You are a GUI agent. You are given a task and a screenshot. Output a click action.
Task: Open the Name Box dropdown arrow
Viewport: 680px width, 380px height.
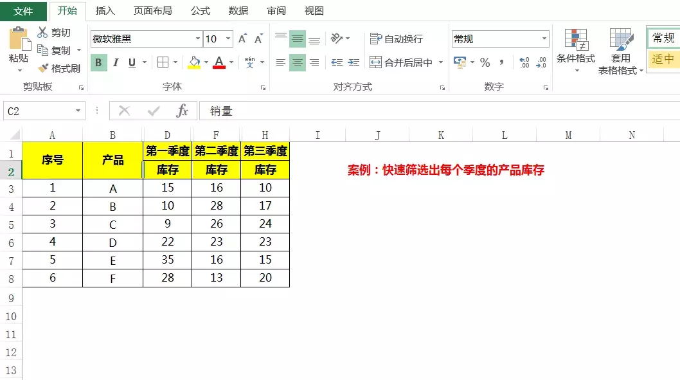click(78, 111)
